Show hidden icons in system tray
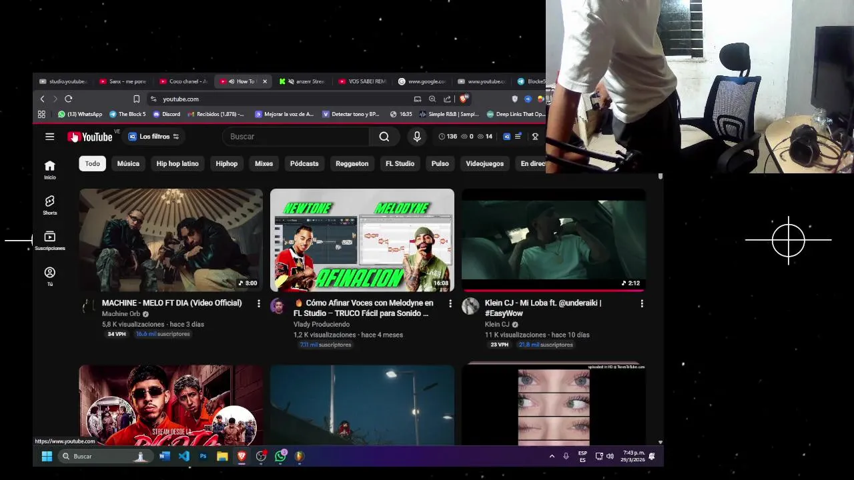This screenshot has height=480, width=854. 552,456
